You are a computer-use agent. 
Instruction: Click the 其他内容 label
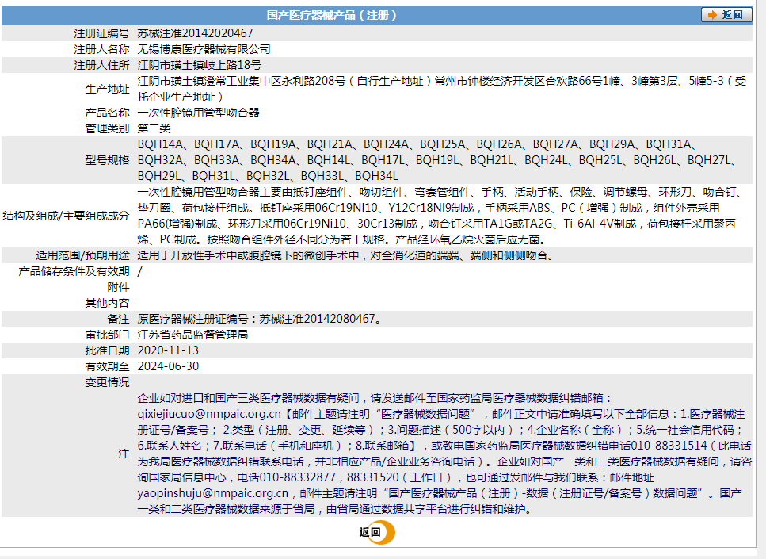click(107, 303)
